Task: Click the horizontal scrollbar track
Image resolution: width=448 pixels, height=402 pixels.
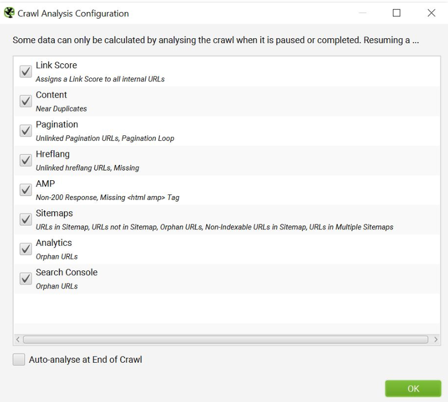Action: [x=226, y=340]
